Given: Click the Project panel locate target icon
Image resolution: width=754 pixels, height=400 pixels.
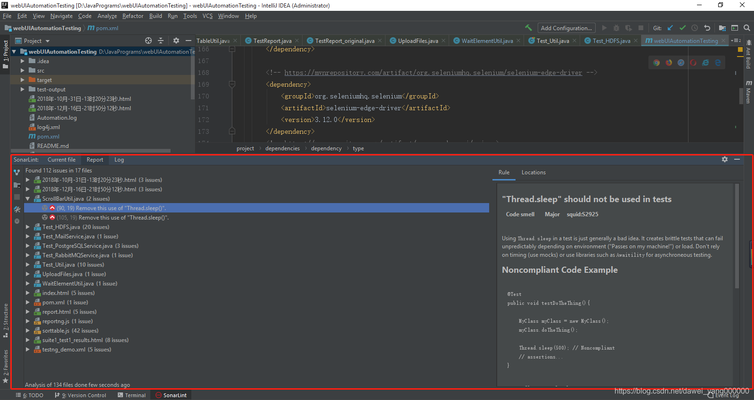Looking at the screenshot, I should pyautogui.click(x=148, y=41).
